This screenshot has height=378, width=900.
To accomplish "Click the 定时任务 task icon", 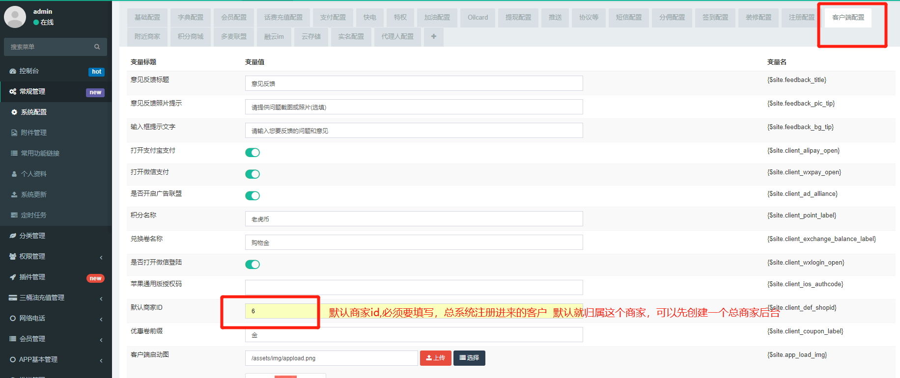I will [14, 216].
